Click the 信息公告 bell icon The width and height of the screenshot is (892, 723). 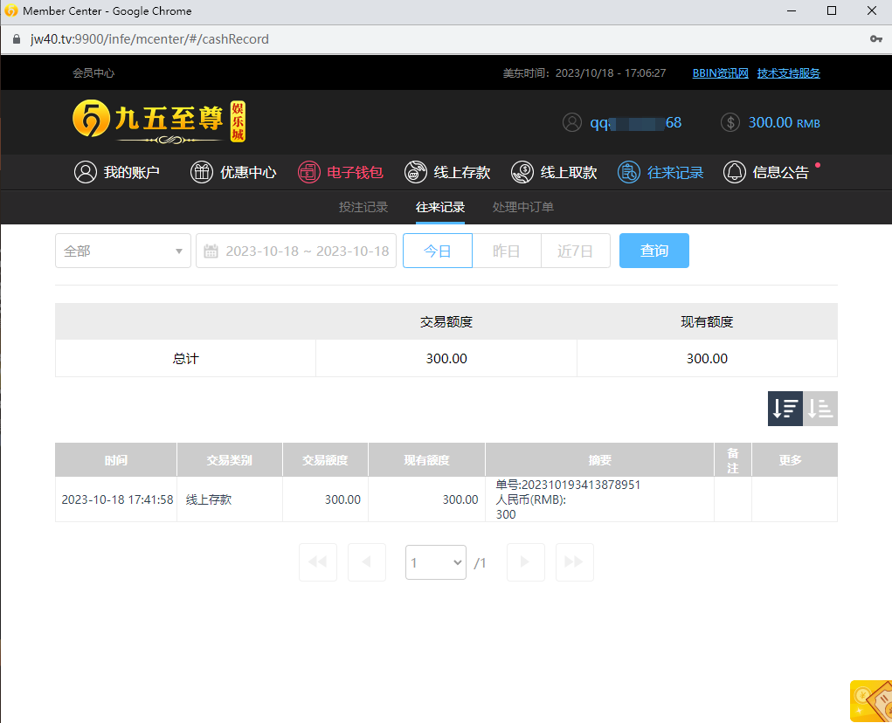735,172
